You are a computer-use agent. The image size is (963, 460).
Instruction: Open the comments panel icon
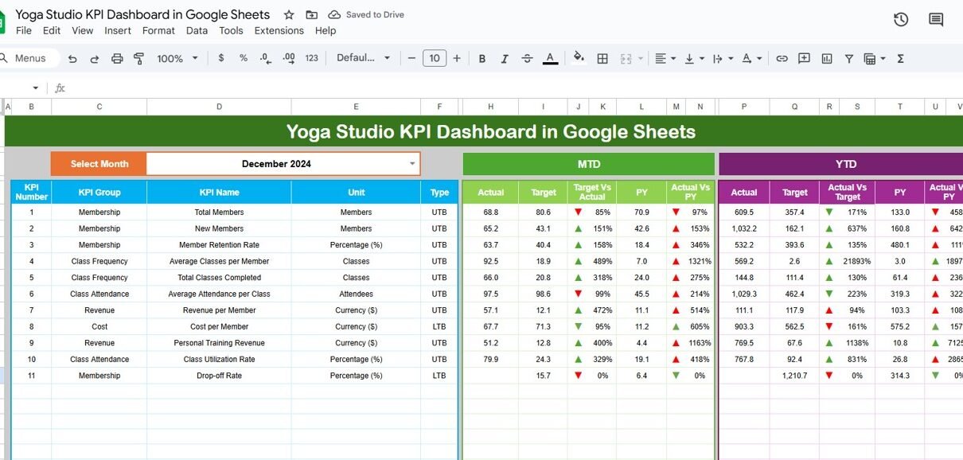point(936,20)
